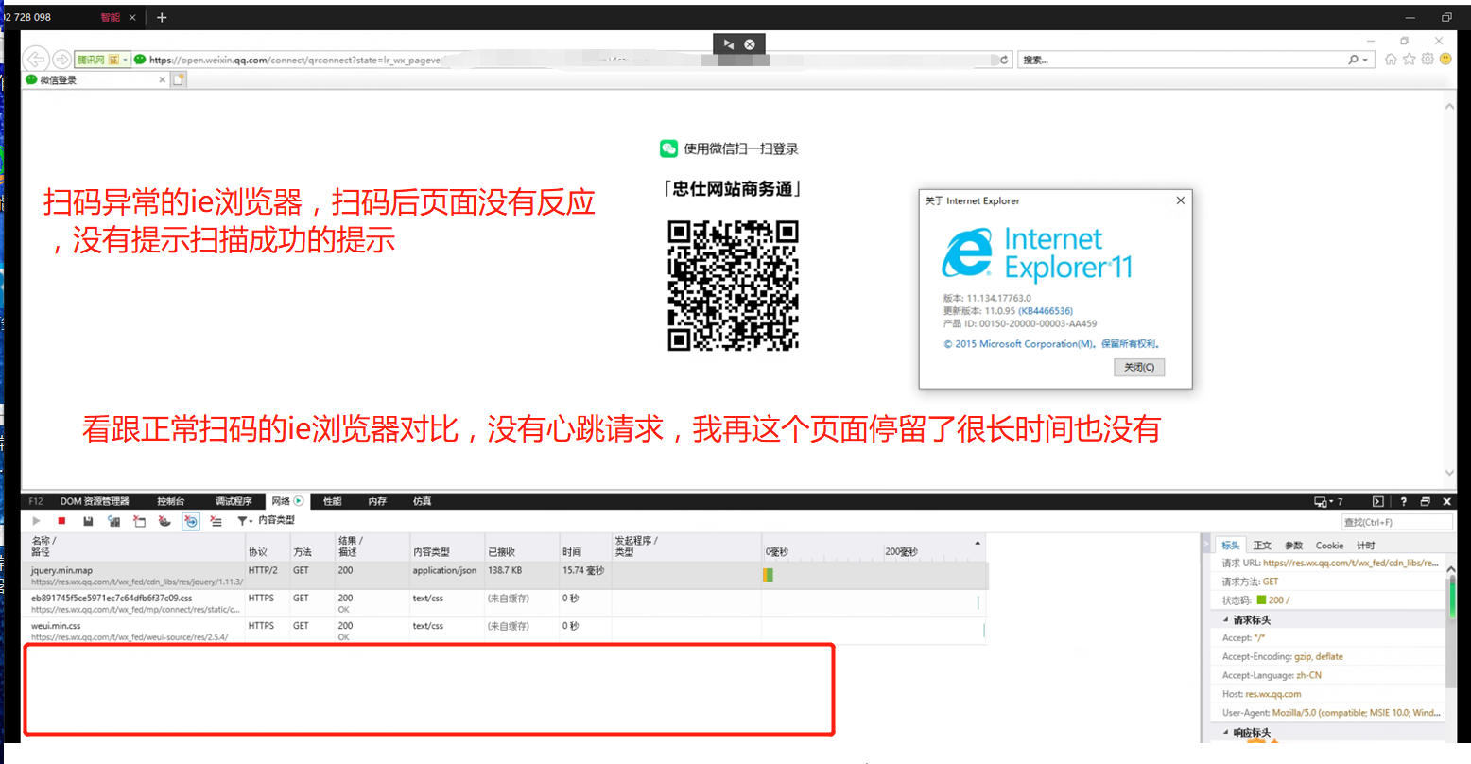Screen dimensions: 1471x764
Task: Open the KB4466536 update link
Action: pyautogui.click(x=1046, y=311)
